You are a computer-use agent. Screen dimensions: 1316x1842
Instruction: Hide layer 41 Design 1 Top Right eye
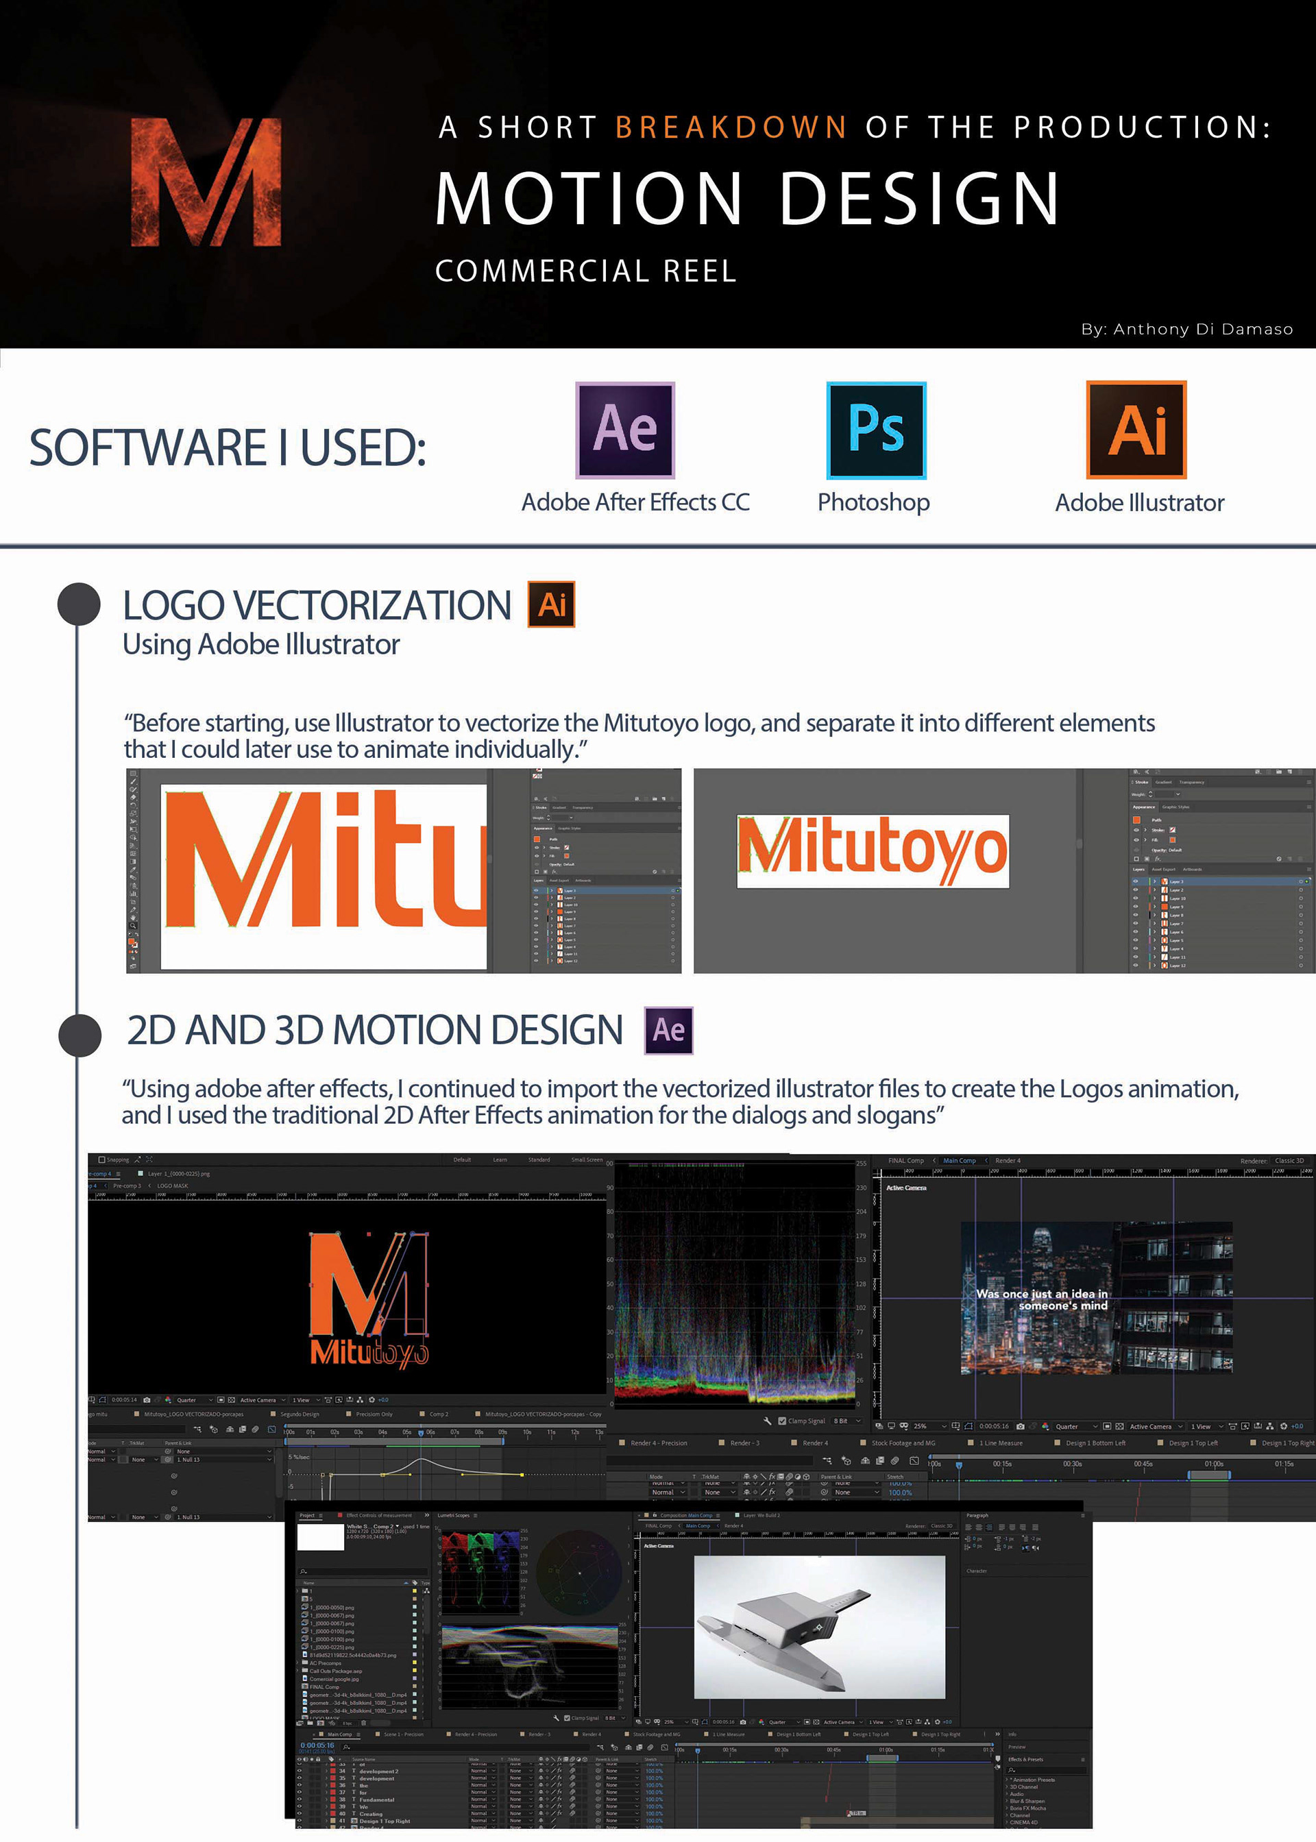pyautogui.click(x=299, y=1821)
